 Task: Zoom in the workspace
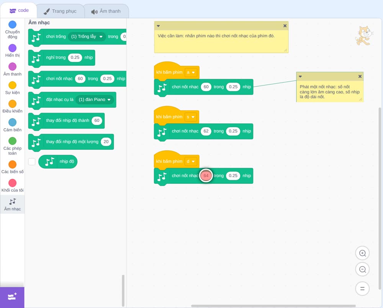tap(362, 253)
